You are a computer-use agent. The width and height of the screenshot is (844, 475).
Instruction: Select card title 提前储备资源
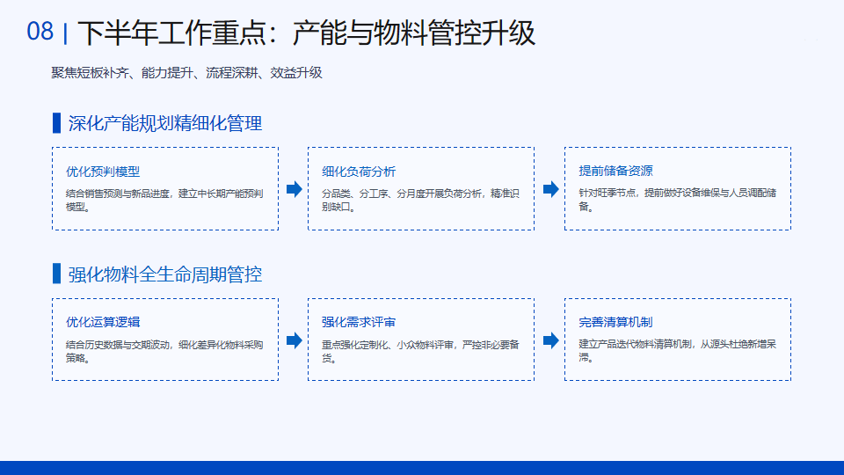(615, 171)
